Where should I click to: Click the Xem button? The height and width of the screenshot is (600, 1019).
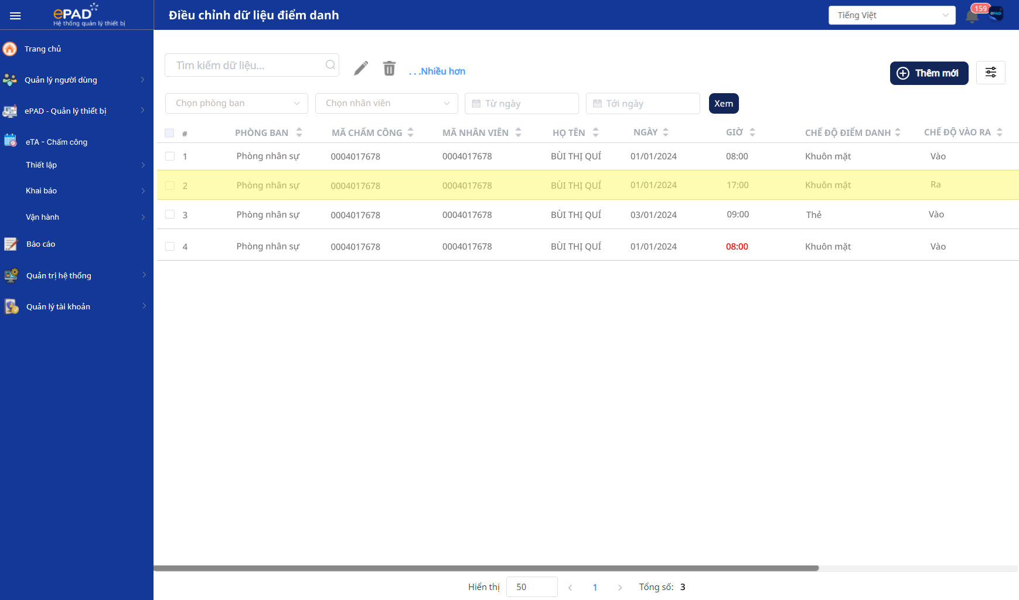tap(724, 104)
